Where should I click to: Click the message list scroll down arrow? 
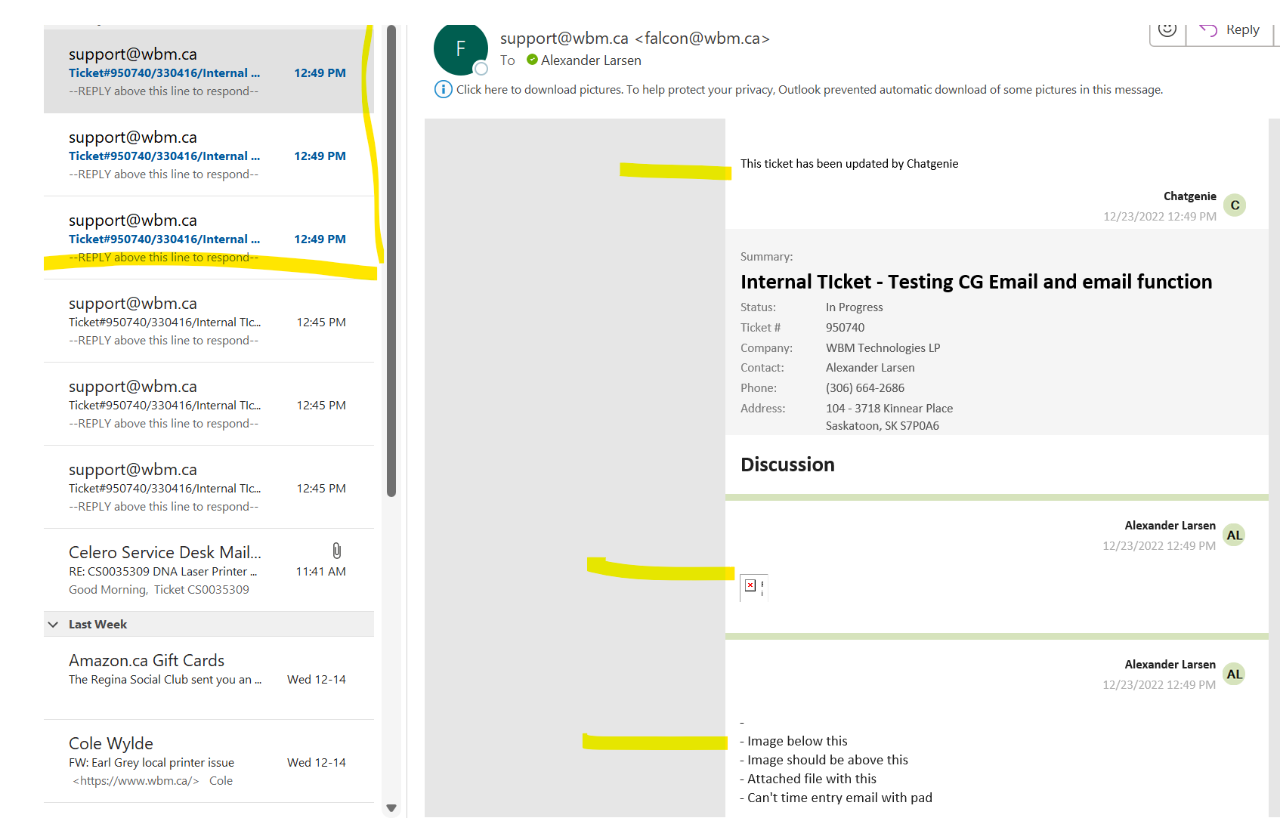click(x=391, y=808)
